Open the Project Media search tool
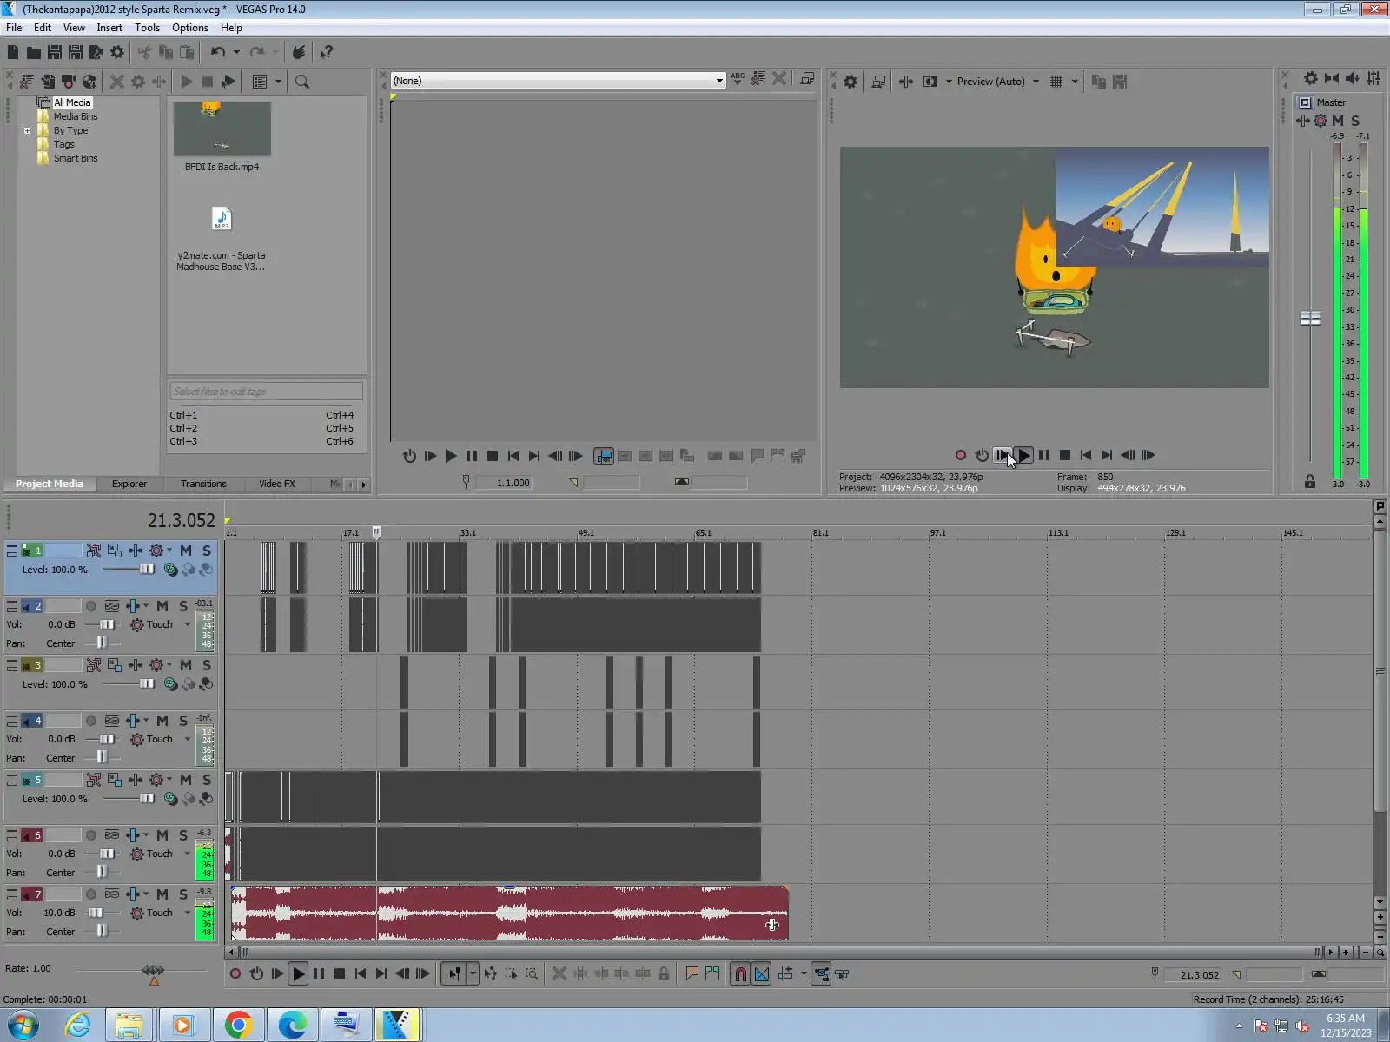The width and height of the screenshot is (1390, 1042). point(302,82)
